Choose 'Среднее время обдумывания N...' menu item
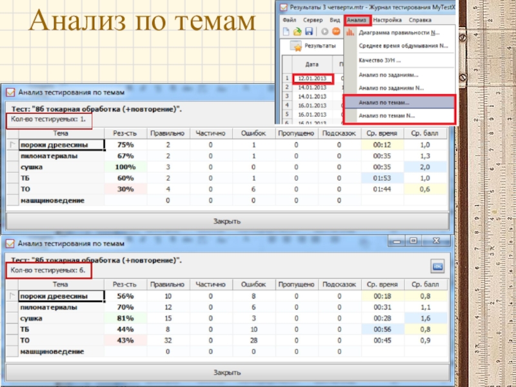Viewport: 516px width, 387px height. click(x=403, y=46)
